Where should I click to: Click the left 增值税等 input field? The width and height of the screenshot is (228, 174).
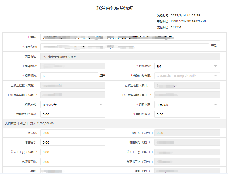pos(73,142)
